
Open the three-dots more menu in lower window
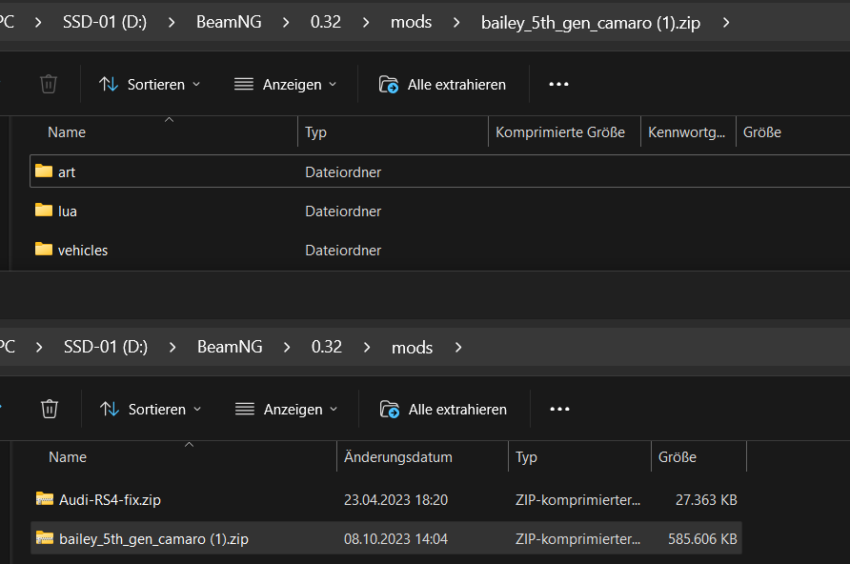(559, 409)
